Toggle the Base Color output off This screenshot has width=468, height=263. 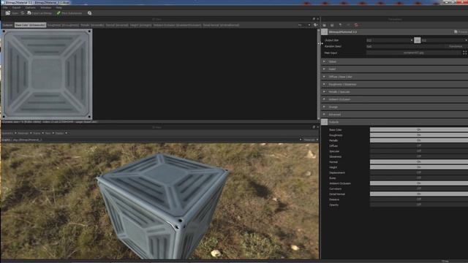(x=419, y=130)
